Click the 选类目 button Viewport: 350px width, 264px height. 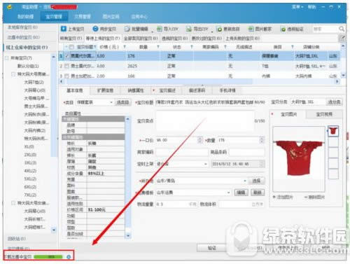tap(122, 102)
